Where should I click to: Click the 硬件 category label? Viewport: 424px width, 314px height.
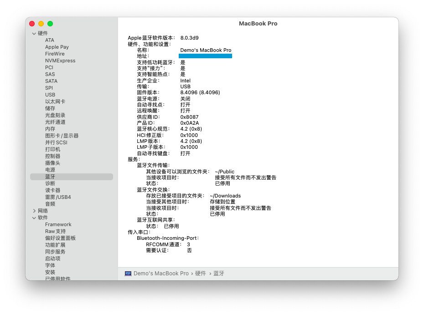[x=43, y=33]
